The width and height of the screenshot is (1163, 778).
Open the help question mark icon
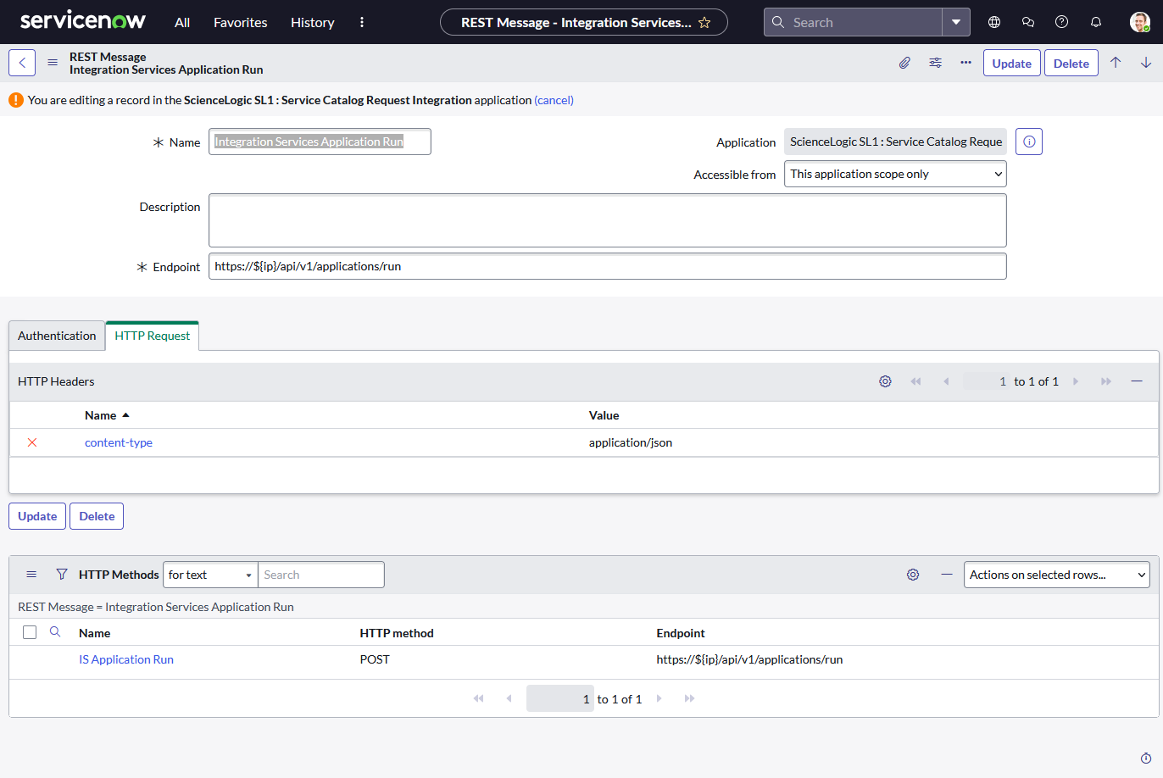(x=1061, y=22)
